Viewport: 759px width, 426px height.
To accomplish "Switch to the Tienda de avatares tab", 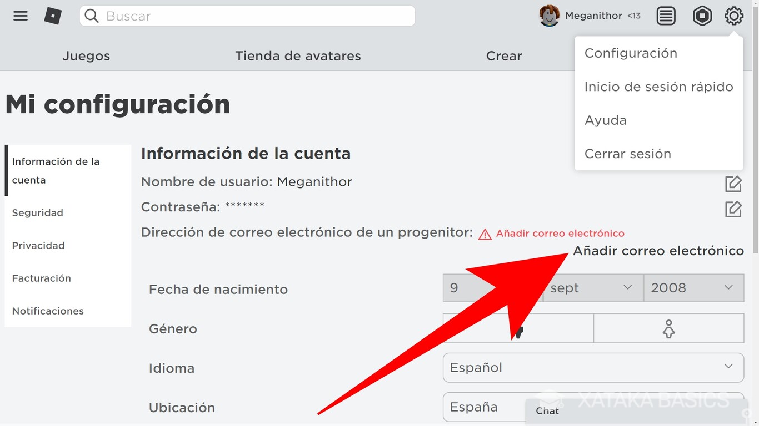I will [x=298, y=55].
